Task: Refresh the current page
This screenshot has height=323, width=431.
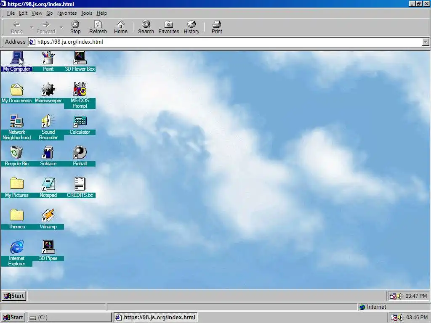Action: point(98,27)
